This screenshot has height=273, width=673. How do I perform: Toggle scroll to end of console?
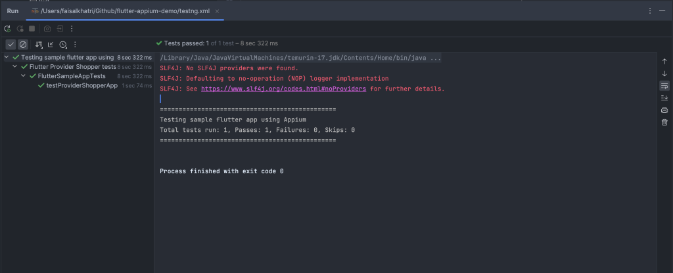pyautogui.click(x=664, y=98)
